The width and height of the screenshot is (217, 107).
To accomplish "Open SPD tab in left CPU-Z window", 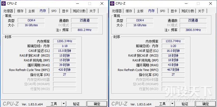I will (x=54, y=11).
